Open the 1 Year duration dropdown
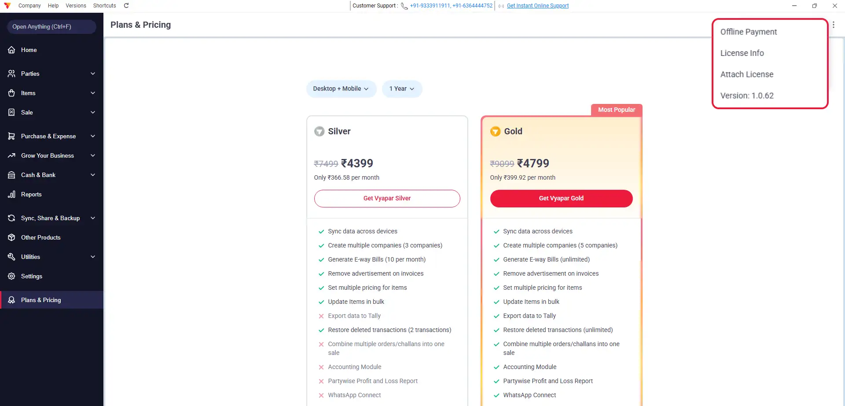The height and width of the screenshot is (406, 845). pos(402,89)
